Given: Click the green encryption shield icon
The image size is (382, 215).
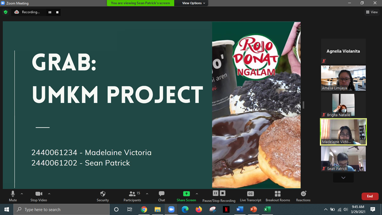Looking at the screenshot, I should pos(6,12).
